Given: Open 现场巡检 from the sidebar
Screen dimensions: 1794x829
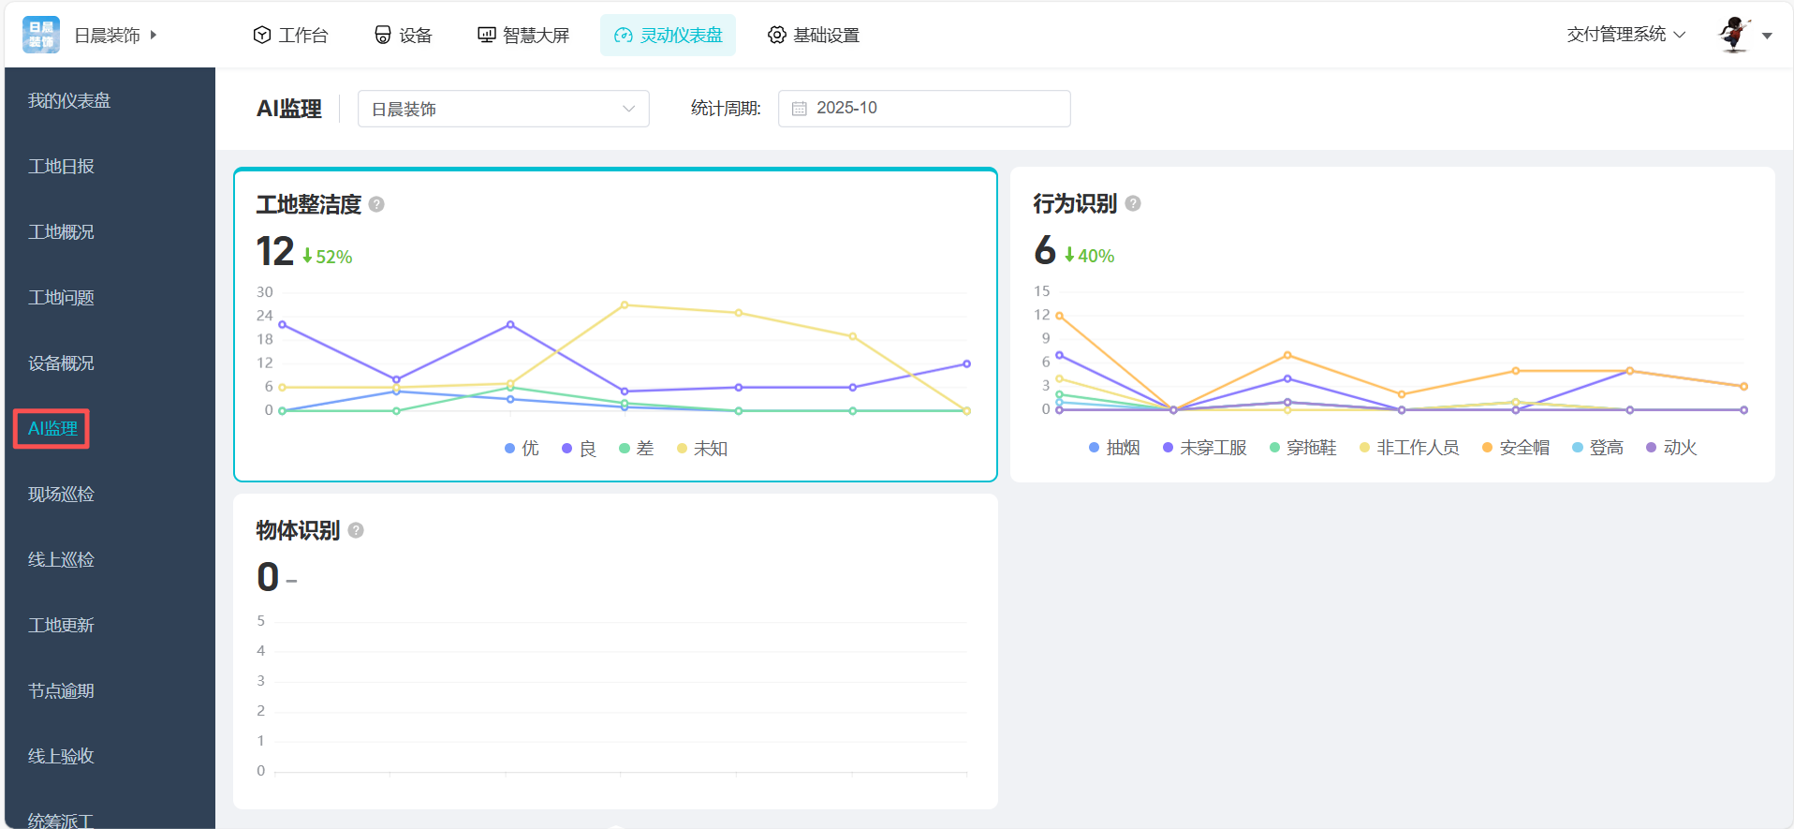Looking at the screenshot, I should point(62,494).
